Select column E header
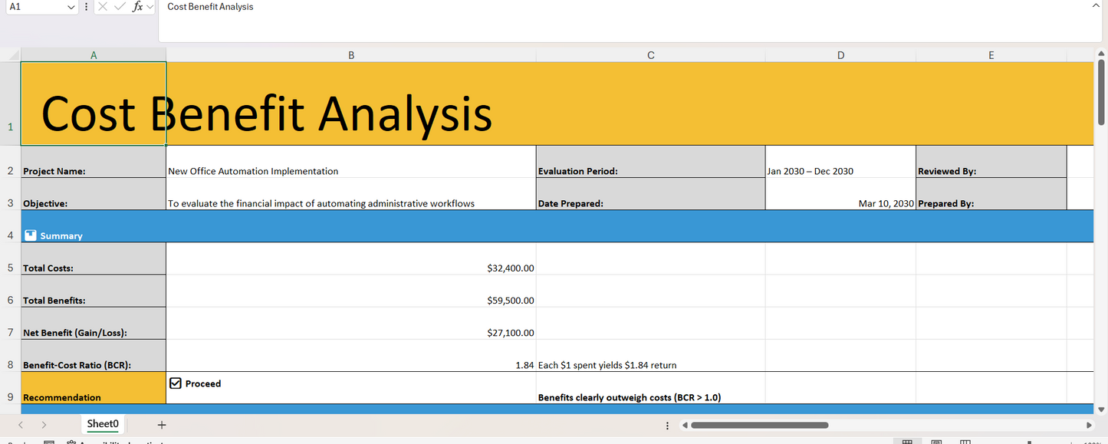Viewport: 1108px width, 444px height. pyautogui.click(x=991, y=55)
